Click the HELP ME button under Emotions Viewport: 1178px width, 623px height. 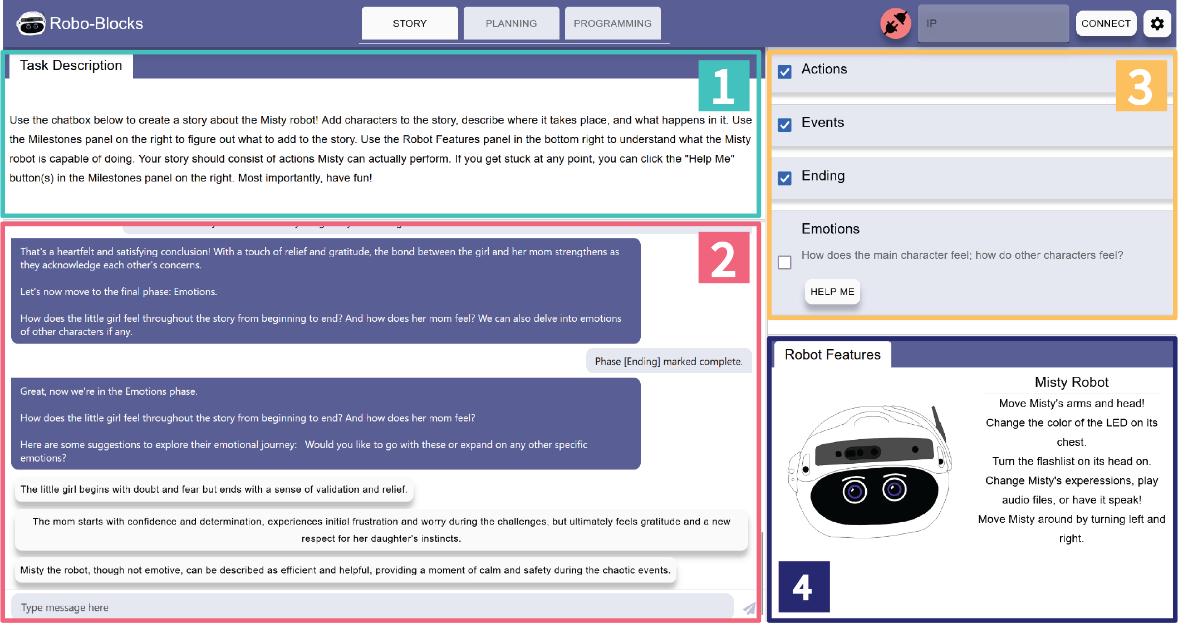[832, 292]
